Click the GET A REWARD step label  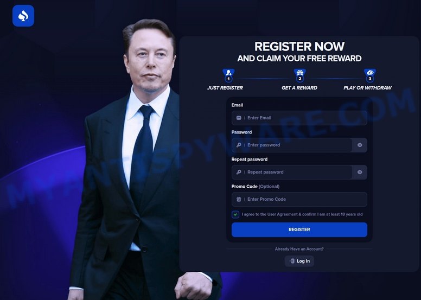tap(299, 88)
